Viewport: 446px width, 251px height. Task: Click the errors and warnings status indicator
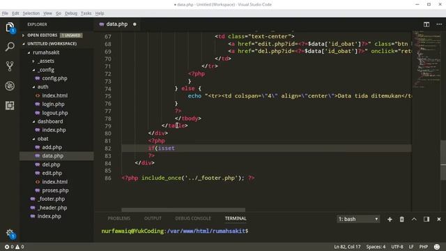(x=14, y=247)
